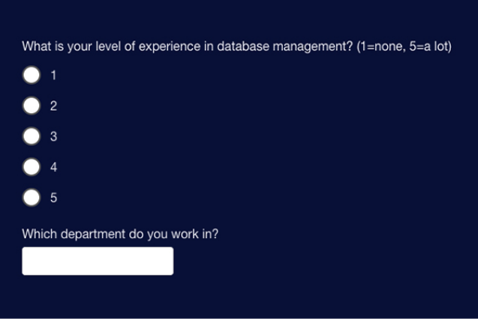Pick experience level 3 radio option

coord(32,136)
